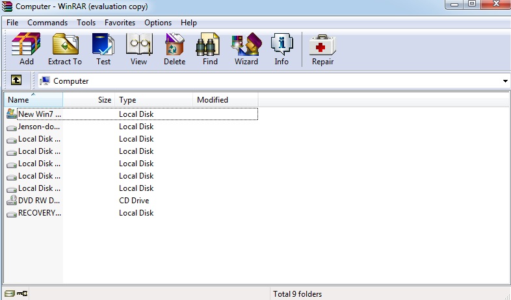Select the DVD RW D... entry
Image resolution: width=511 pixels, height=300 pixels.
39,201
